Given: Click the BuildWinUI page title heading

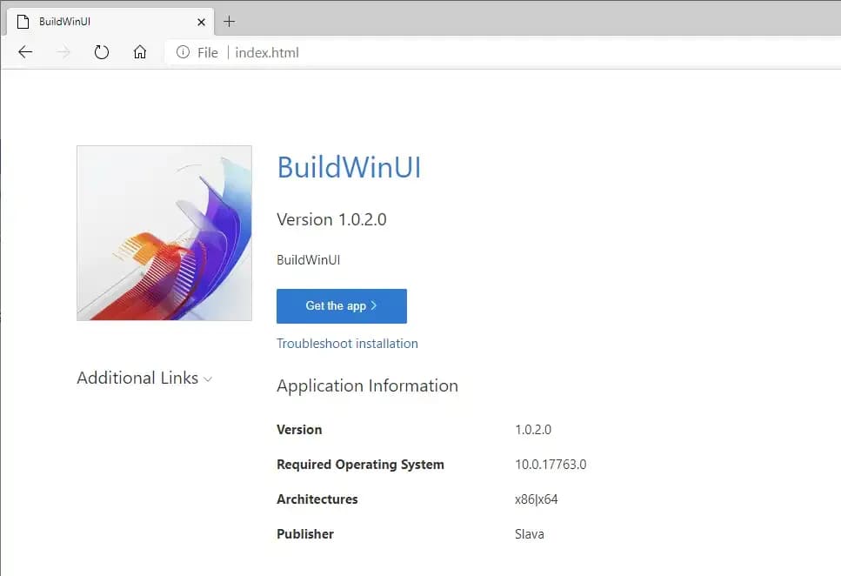Looking at the screenshot, I should coord(349,167).
